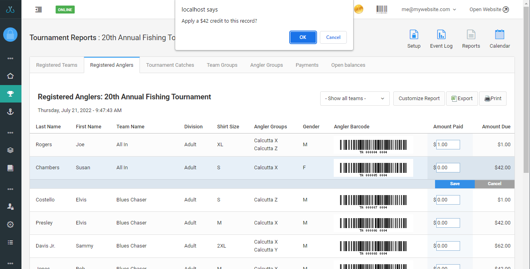Open the book icon in the sidebar
The width and height of the screenshot is (530, 269).
coord(10,168)
